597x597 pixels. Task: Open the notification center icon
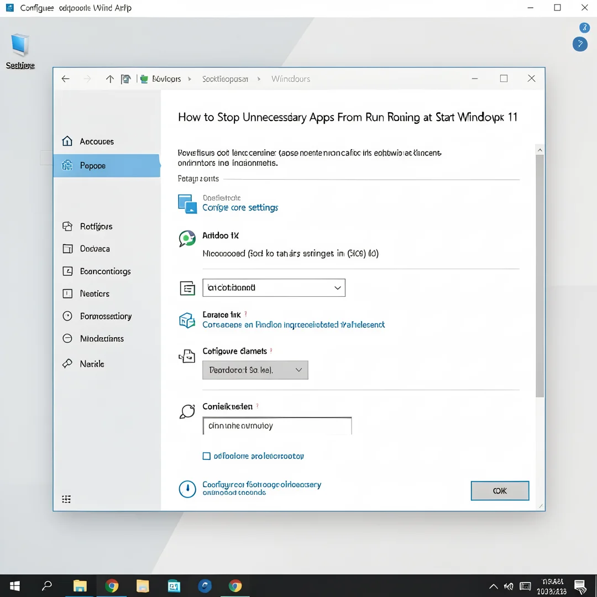tap(580, 586)
